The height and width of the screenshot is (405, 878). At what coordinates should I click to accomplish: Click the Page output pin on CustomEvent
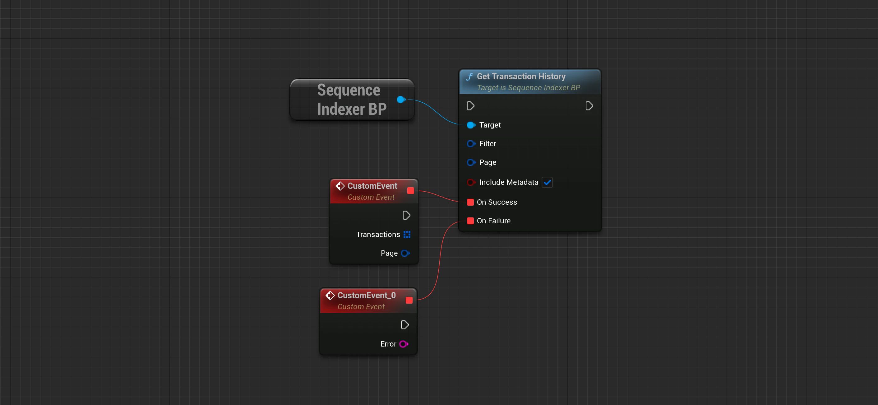(x=405, y=253)
